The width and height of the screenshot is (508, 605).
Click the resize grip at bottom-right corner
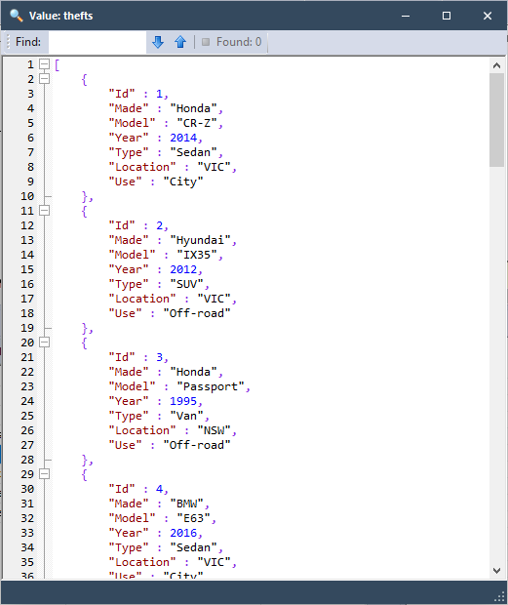click(x=499, y=597)
